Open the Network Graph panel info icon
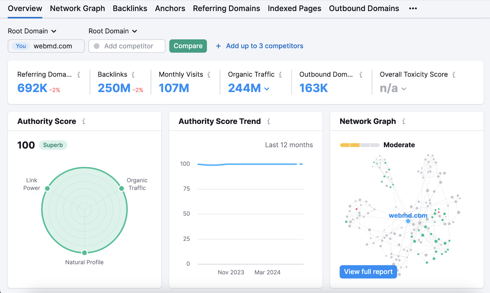 [x=404, y=121]
